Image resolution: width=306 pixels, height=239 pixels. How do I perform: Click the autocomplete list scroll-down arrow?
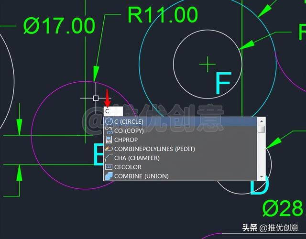(x=262, y=176)
